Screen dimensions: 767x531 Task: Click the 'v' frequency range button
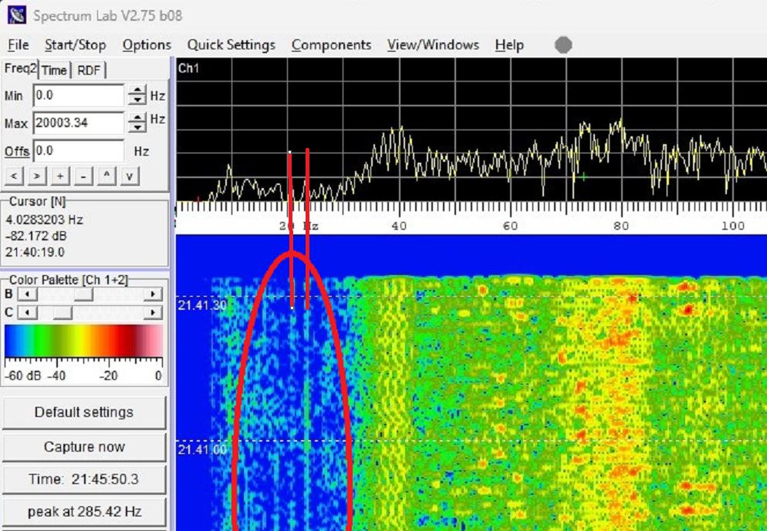tap(129, 176)
